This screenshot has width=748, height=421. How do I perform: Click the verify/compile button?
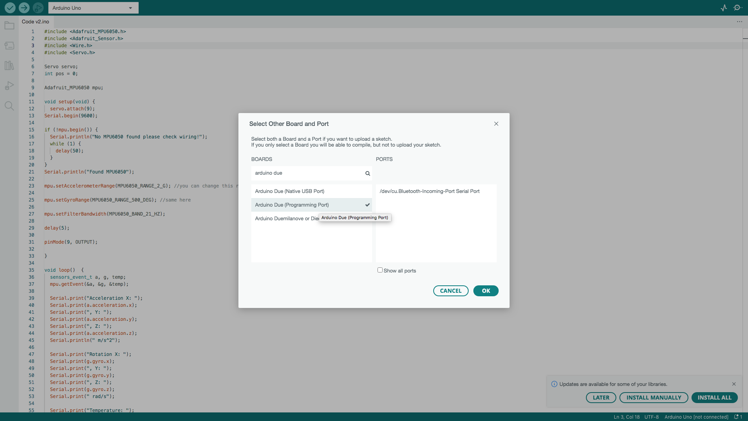pos(9,8)
